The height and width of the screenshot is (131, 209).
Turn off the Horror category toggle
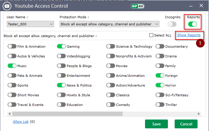point(160,85)
